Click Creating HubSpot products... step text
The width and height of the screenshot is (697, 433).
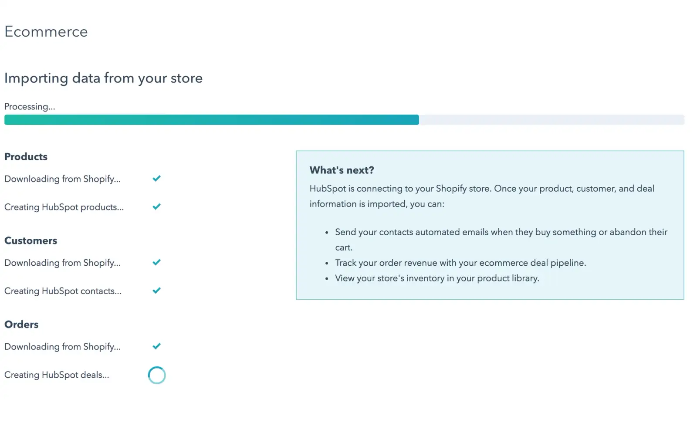click(x=64, y=207)
